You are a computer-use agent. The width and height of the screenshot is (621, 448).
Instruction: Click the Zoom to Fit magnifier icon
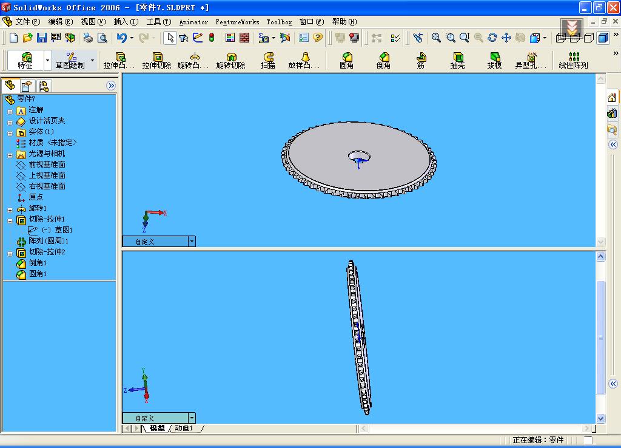[436, 38]
